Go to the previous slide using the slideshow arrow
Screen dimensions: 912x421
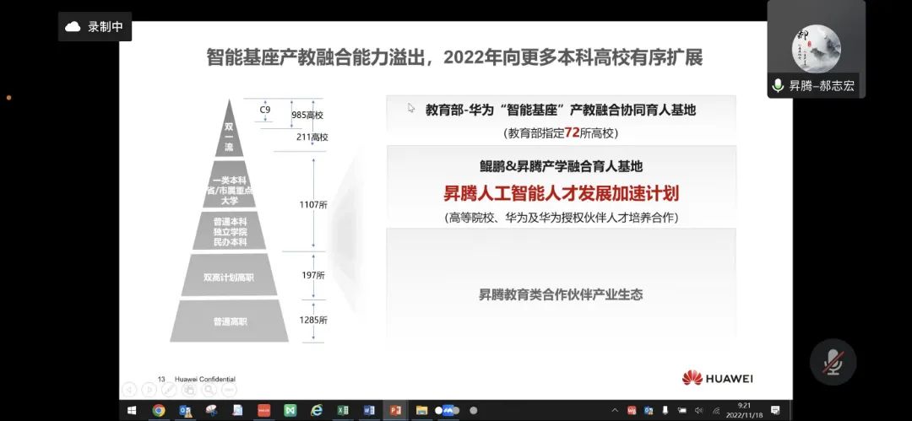coord(128,390)
